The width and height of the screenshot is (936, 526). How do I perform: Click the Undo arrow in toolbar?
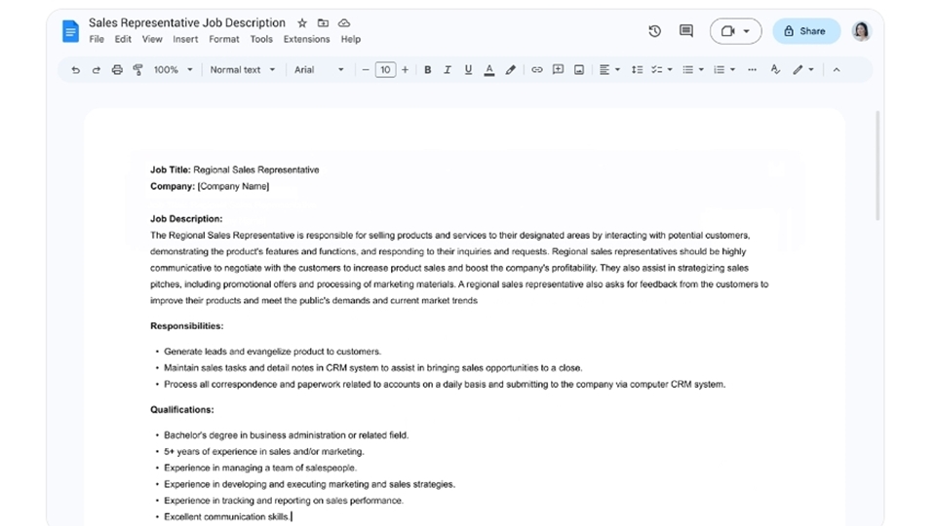click(75, 70)
